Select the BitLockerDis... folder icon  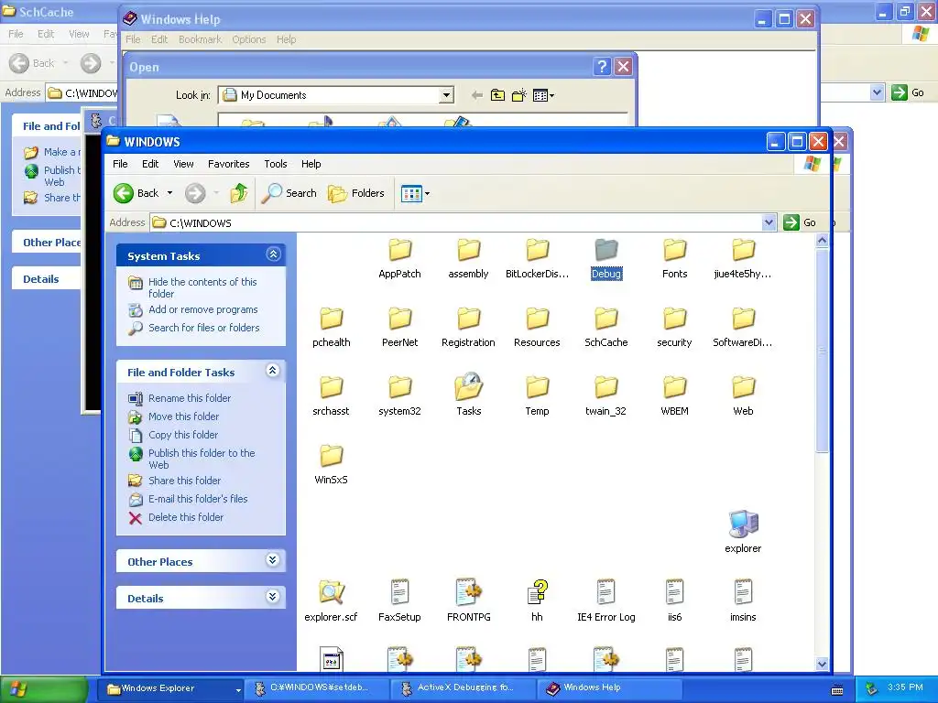(x=537, y=250)
